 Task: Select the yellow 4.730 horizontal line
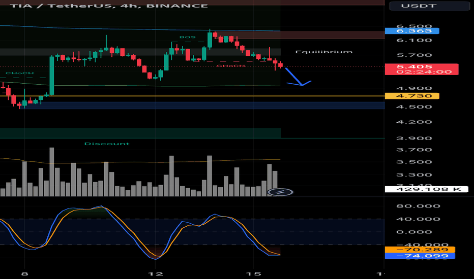[x=192, y=96]
